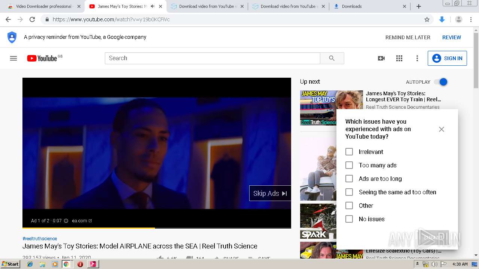Check the Too many ads option
This screenshot has height=269, width=479.
click(x=349, y=165)
